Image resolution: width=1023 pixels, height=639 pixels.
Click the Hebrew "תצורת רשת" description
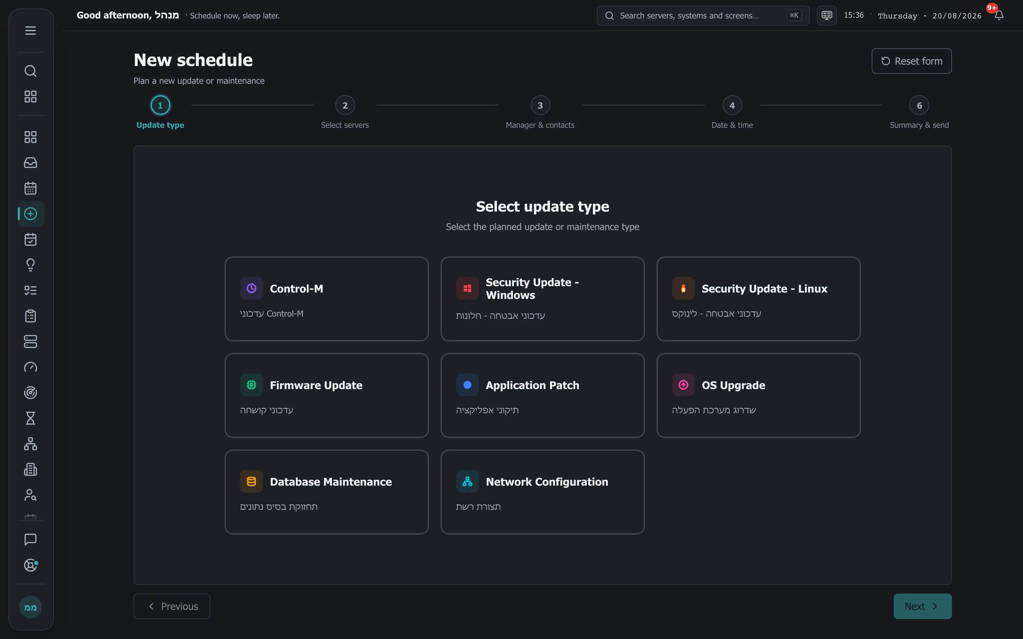pyautogui.click(x=478, y=507)
